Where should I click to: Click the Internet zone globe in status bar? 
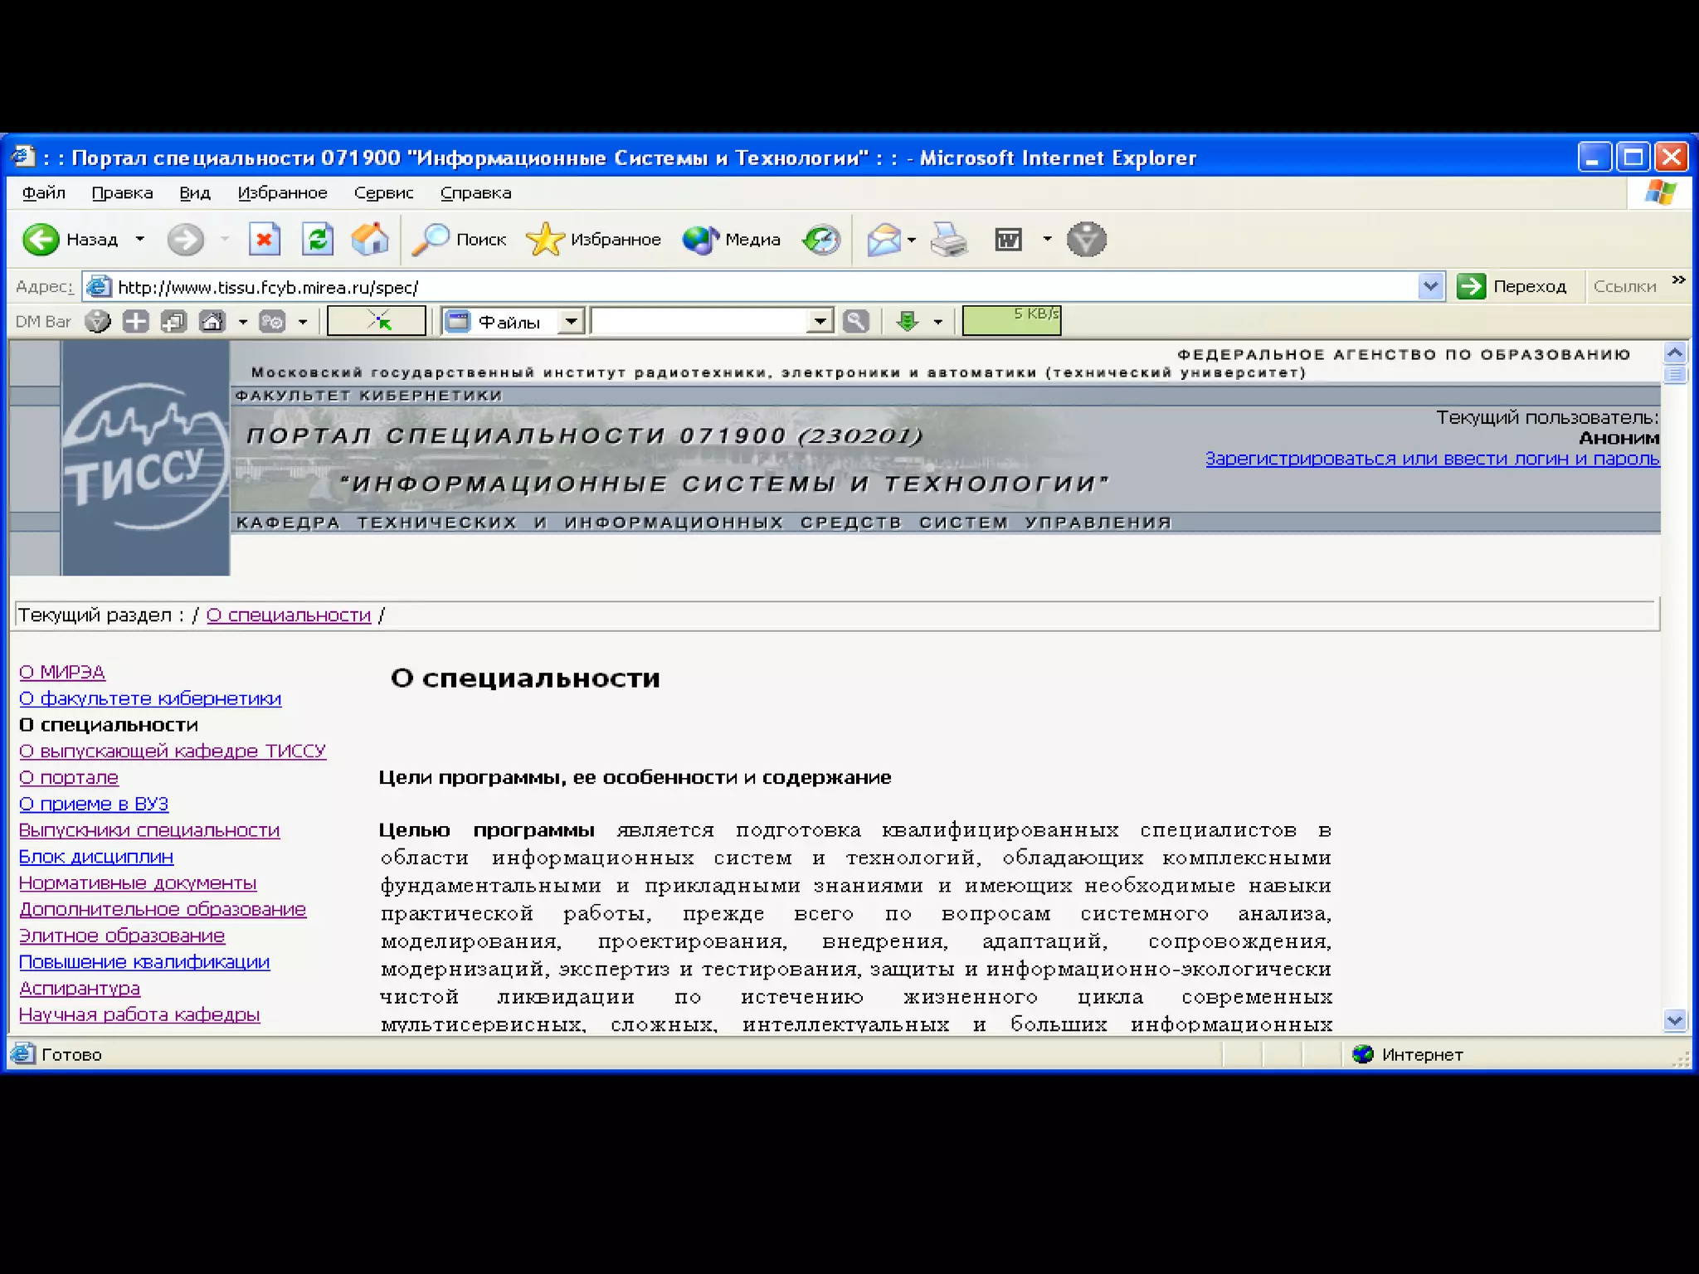[x=1362, y=1054]
